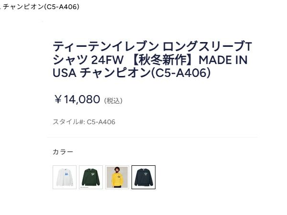This screenshot has height=215, width=287.
Task: Click the チャンピオン(C5-A406) breadcrumb at top
Action: tap(43, 7)
